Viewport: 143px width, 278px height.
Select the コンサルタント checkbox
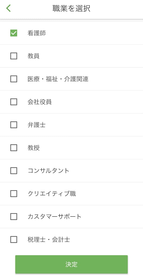(14, 171)
